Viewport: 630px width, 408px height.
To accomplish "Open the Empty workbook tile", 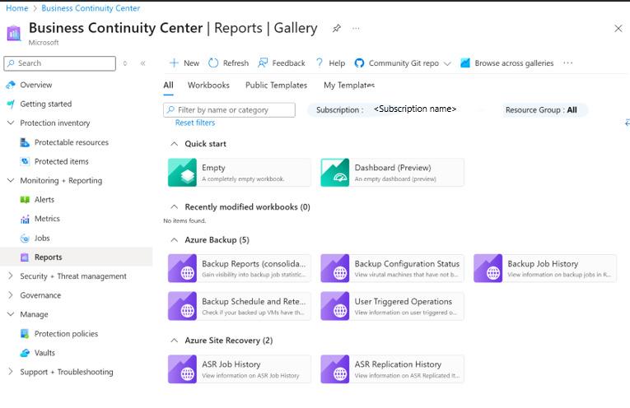I will (x=240, y=173).
